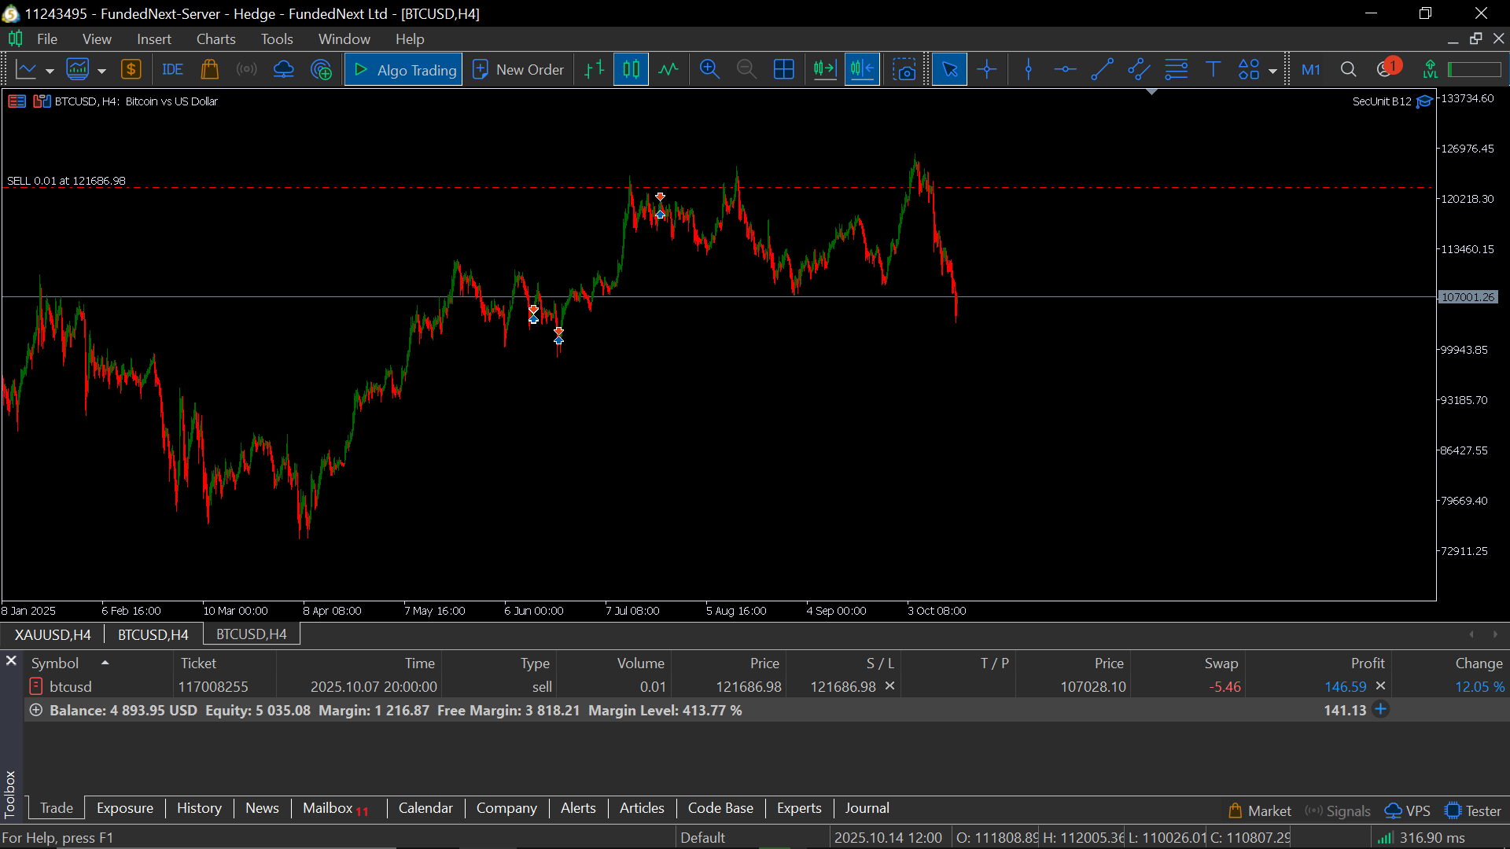Open the search magnifier in toolbar
Image resolution: width=1510 pixels, height=849 pixels.
click(1348, 70)
